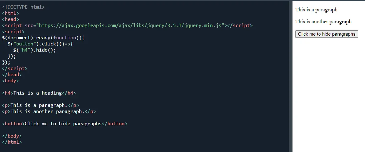Click the closing </html> tag
Viewport: 365px width, 152px height.
(12, 142)
